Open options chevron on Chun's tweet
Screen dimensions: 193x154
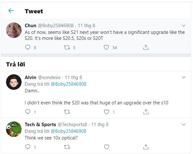(183, 26)
